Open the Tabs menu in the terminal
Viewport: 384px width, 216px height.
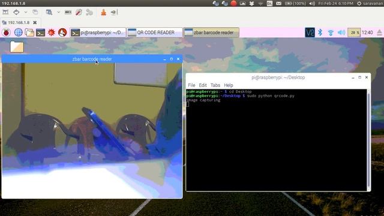(x=215, y=85)
